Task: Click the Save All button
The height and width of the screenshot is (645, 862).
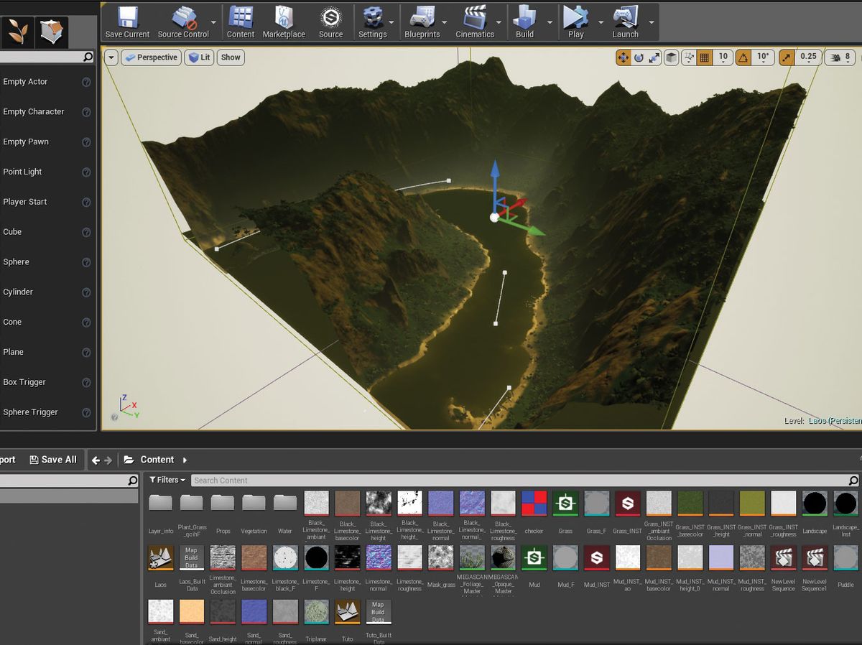Action: [x=53, y=459]
